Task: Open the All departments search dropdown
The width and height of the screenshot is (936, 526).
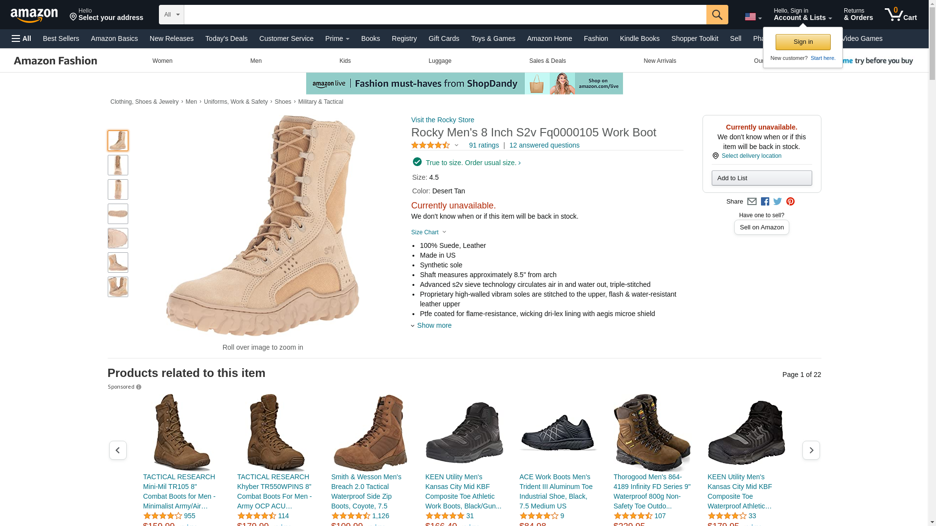Action: click(171, 15)
